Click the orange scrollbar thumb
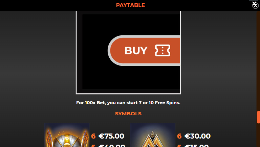260x147 pixels. coord(258,117)
